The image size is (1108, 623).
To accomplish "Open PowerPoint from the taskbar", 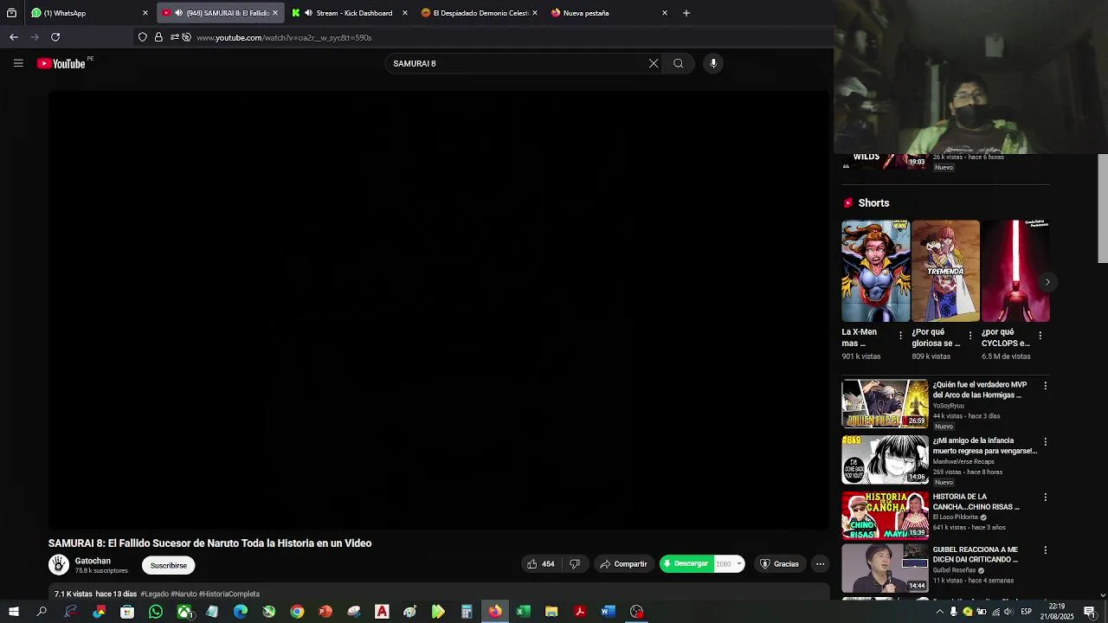I will point(325,612).
